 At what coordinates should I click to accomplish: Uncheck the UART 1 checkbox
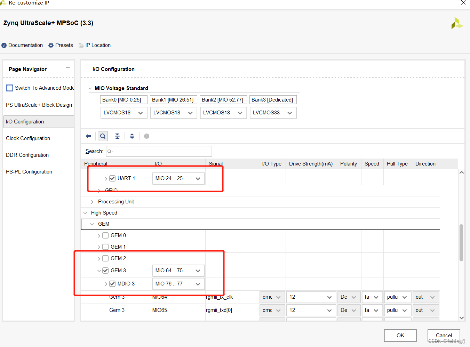[x=112, y=178]
